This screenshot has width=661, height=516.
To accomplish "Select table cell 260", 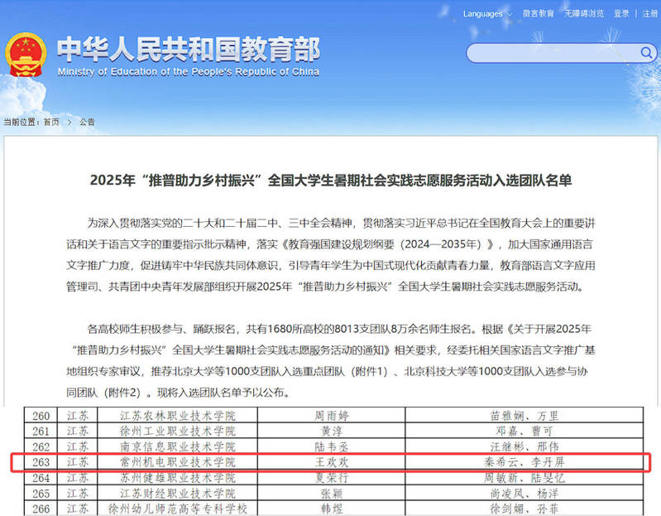I will pos(41,416).
